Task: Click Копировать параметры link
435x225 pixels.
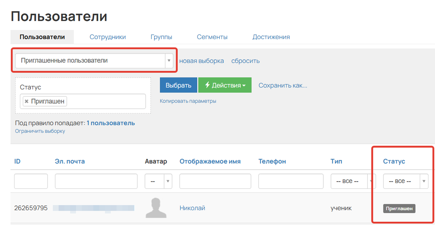Action: [x=187, y=101]
